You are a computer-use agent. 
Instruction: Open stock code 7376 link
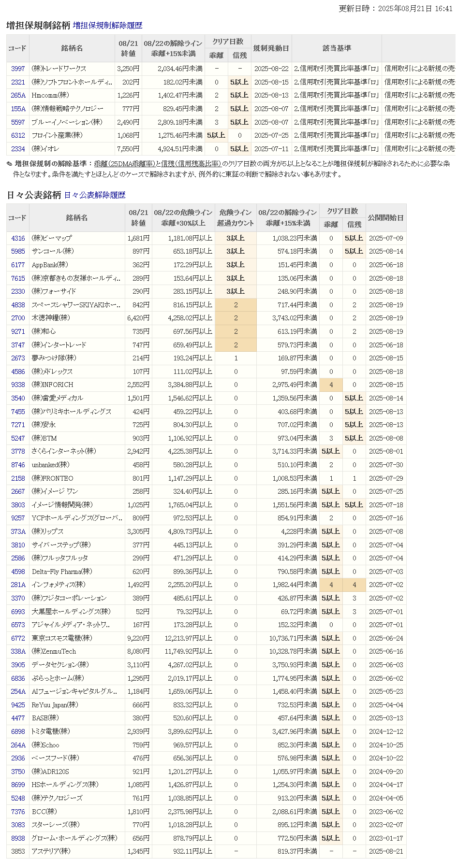18,812
